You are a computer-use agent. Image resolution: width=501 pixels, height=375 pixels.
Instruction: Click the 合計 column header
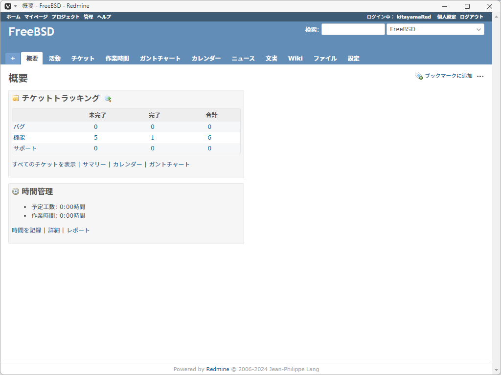point(211,115)
